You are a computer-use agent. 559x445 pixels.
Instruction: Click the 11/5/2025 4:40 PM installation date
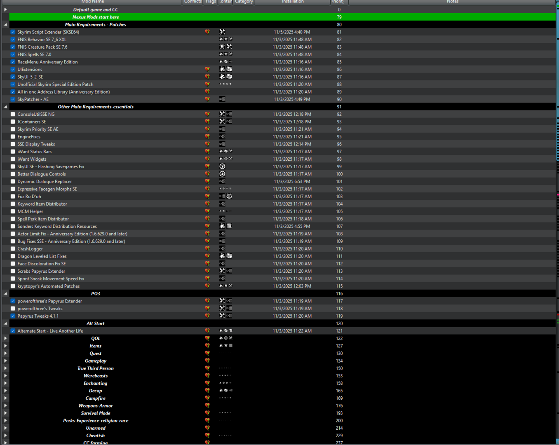292,32
